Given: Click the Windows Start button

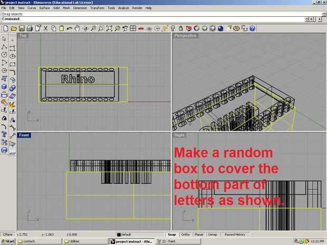Looking at the screenshot, I should 8,241.
